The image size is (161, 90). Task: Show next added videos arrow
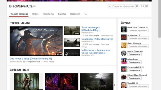point(115,85)
